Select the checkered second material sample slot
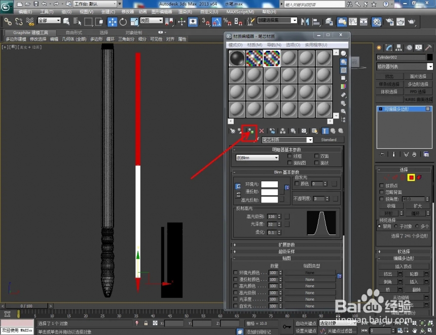This screenshot has width=436, height=335. 254,58
